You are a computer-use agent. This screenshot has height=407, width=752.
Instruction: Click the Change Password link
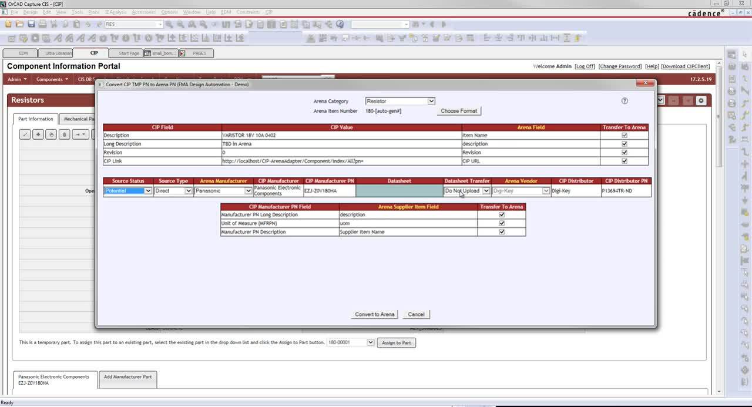click(620, 66)
